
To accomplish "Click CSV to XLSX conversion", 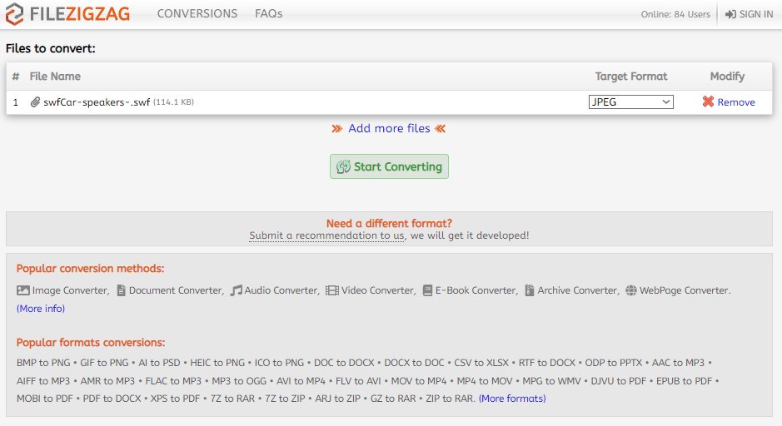I will coord(481,363).
